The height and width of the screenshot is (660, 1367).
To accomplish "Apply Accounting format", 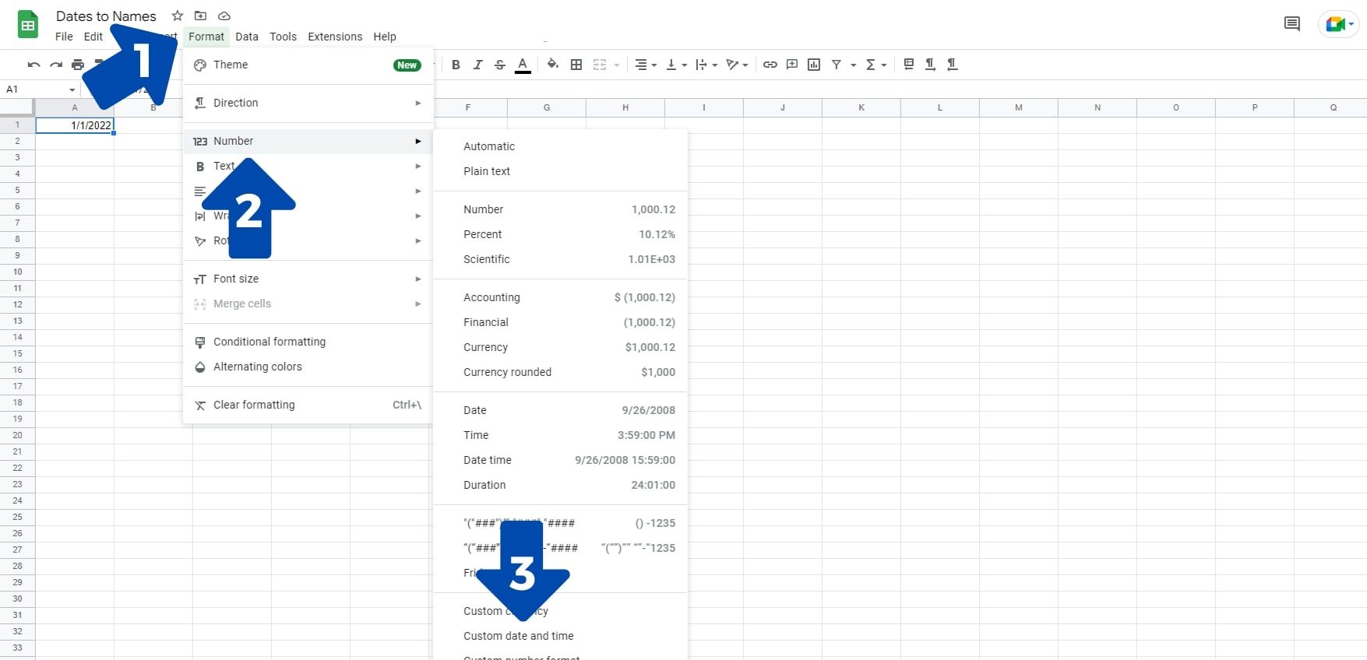I will coord(560,297).
